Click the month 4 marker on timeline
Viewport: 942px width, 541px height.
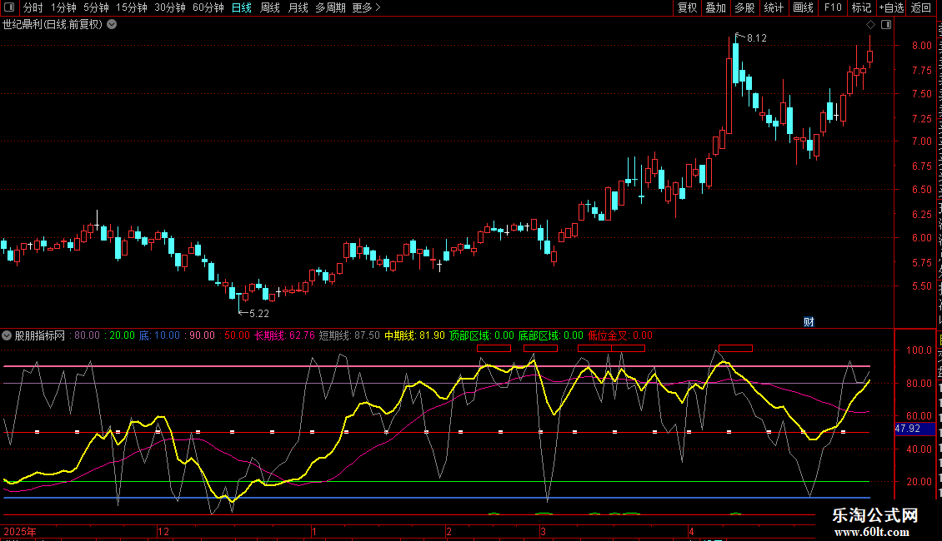tap(691, 531)
